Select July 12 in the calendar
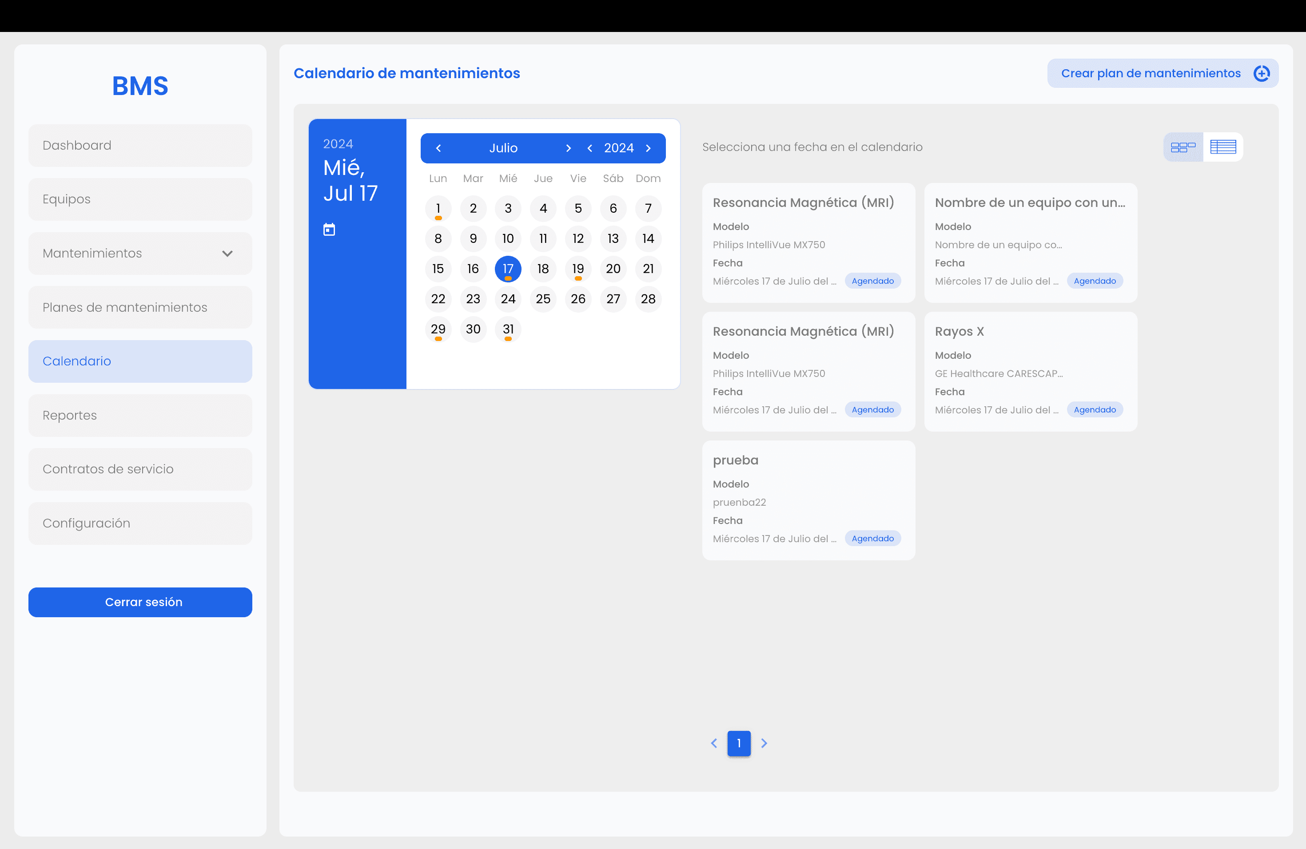 tap(578, 238)
